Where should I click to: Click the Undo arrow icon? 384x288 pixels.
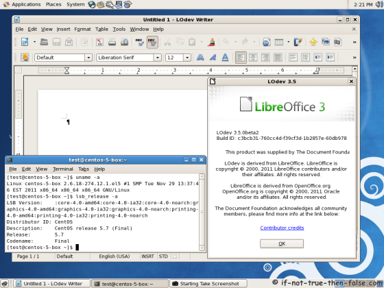point(226,42)
